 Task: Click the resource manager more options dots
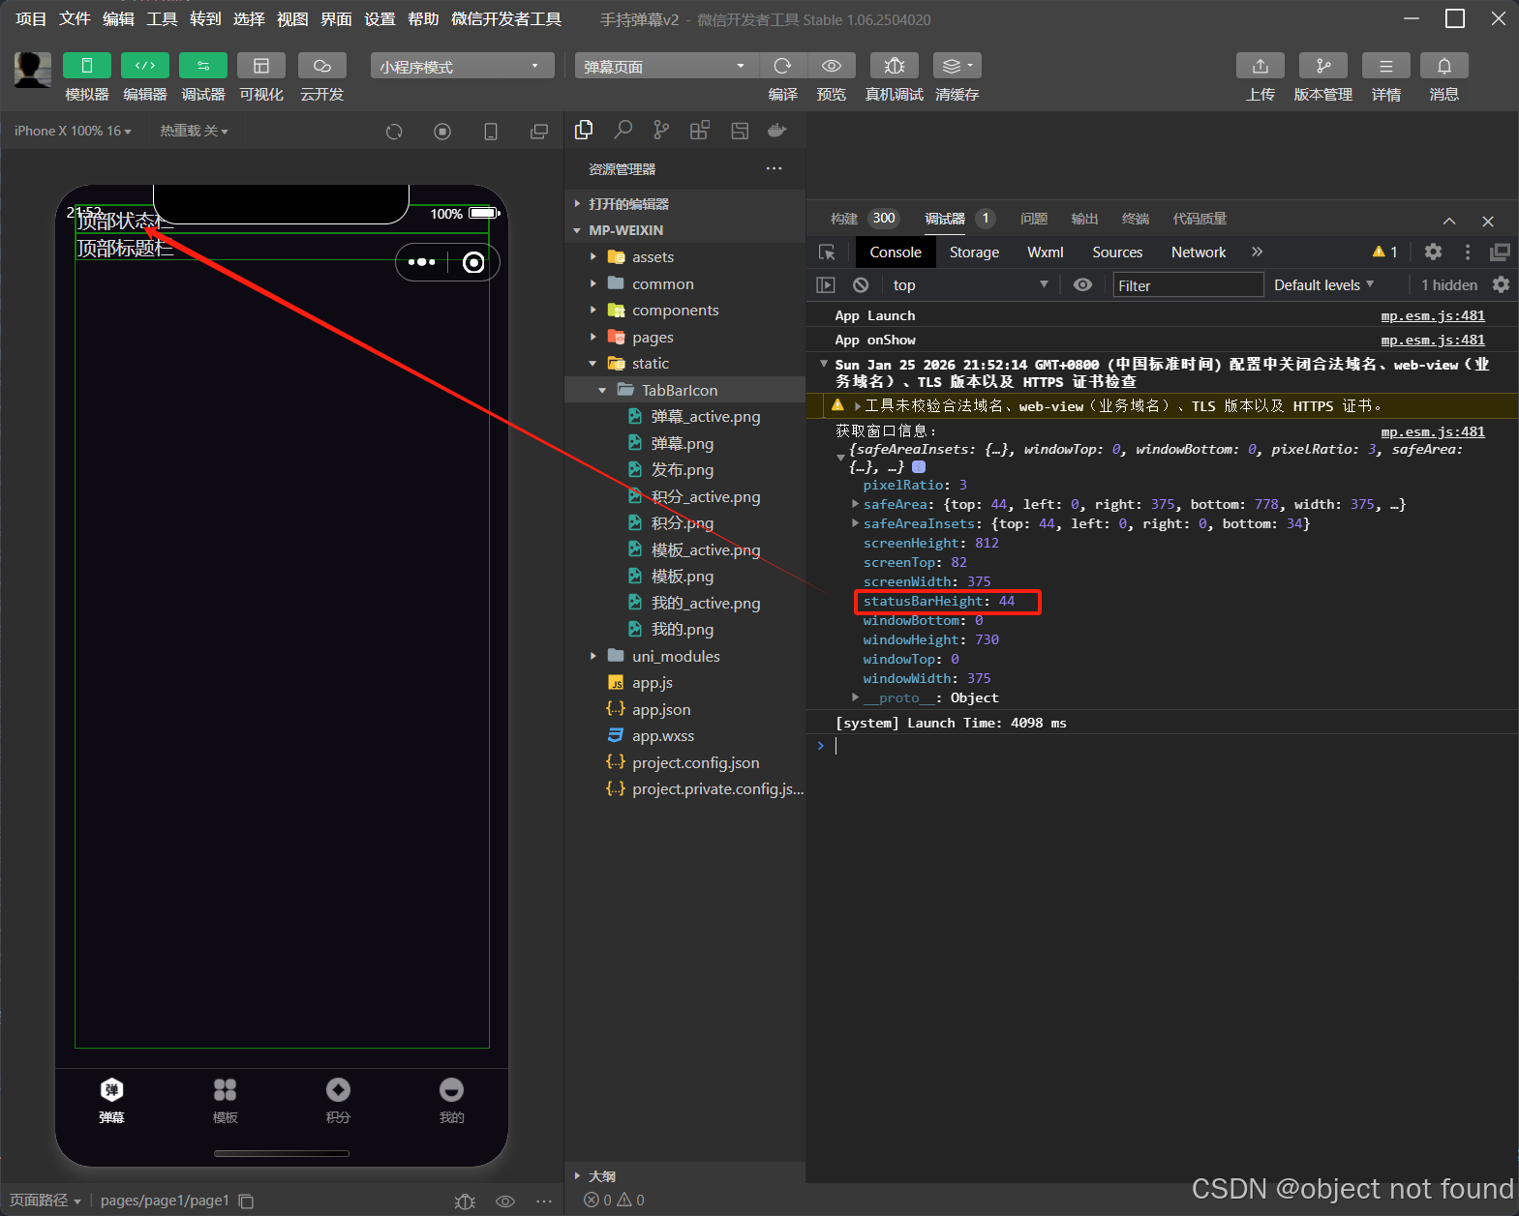point(774,168)
